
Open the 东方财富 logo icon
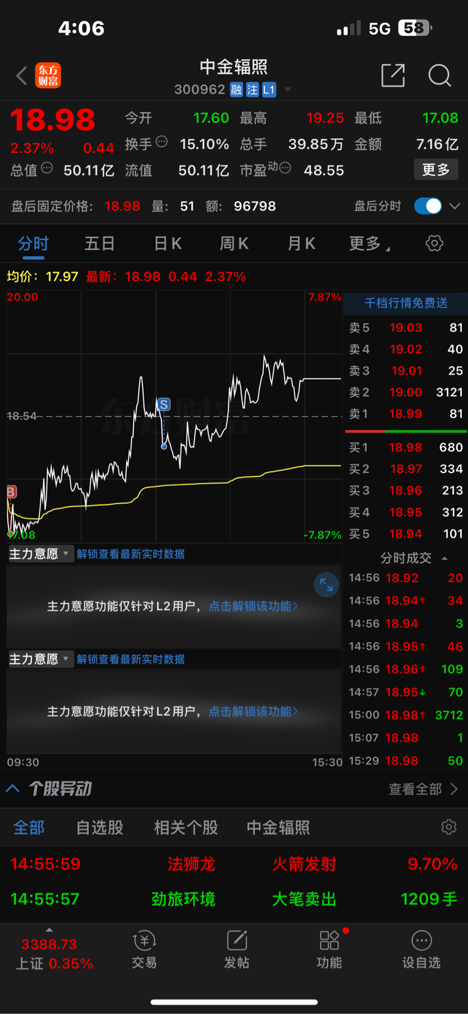click(48, 76)
